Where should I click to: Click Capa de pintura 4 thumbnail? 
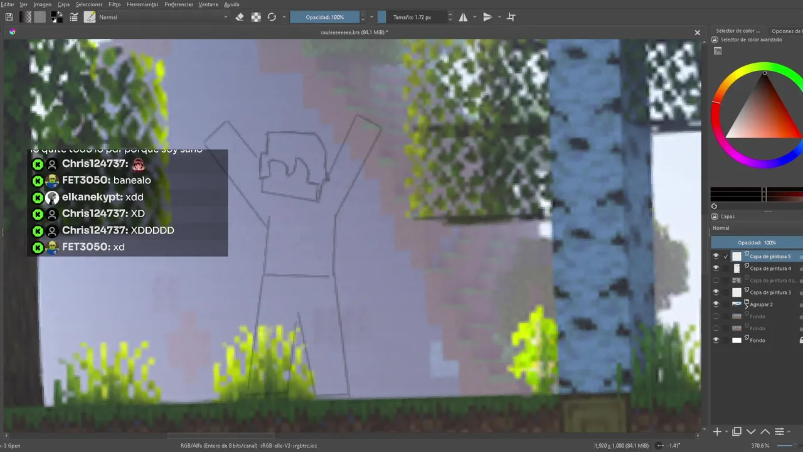pos(737,268)
